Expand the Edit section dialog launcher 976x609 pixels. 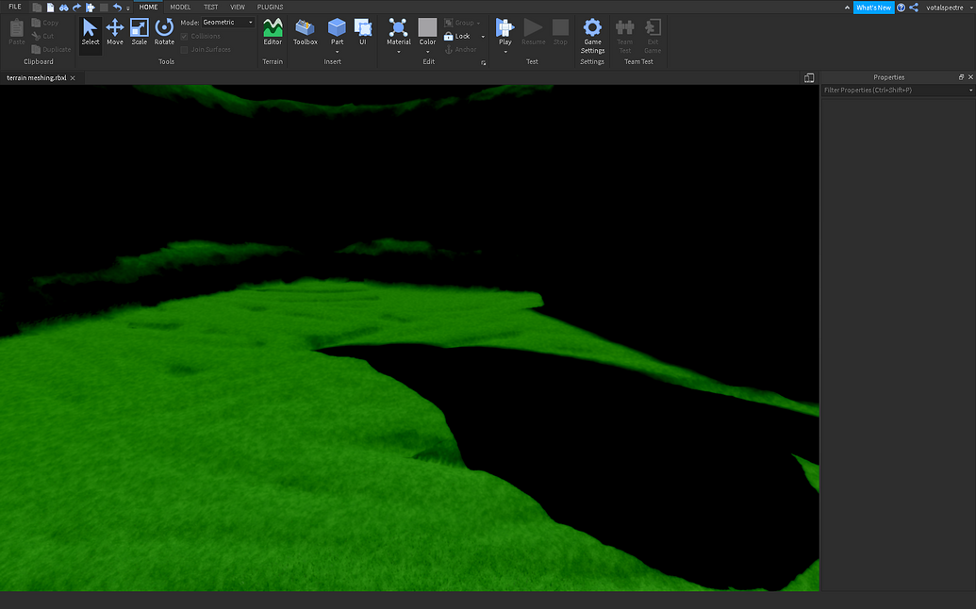484,63
